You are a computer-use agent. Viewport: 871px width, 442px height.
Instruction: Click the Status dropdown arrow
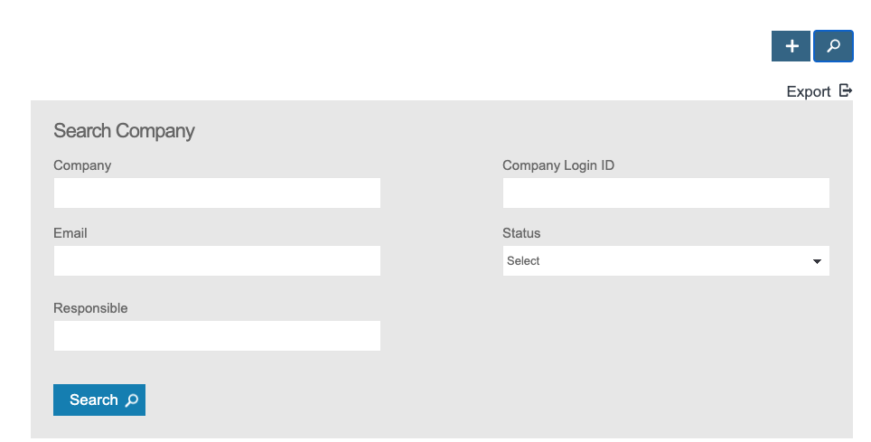click(817, 261)
